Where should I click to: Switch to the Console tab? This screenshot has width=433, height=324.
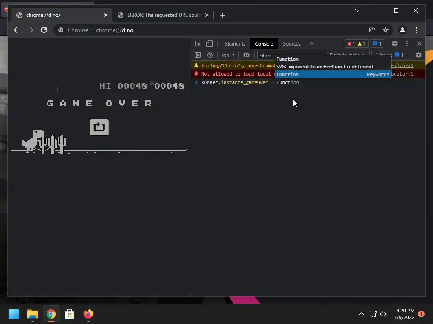tap(264, 43)
